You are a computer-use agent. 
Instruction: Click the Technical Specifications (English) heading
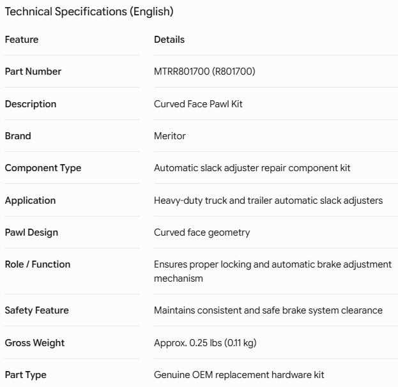(89, 11)
